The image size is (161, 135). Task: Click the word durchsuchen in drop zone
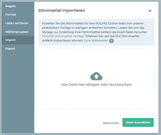(120, 84)
